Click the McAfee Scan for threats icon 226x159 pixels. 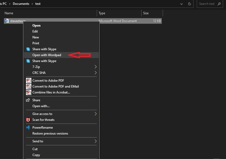pyautogui.click(x=28, y=120)
